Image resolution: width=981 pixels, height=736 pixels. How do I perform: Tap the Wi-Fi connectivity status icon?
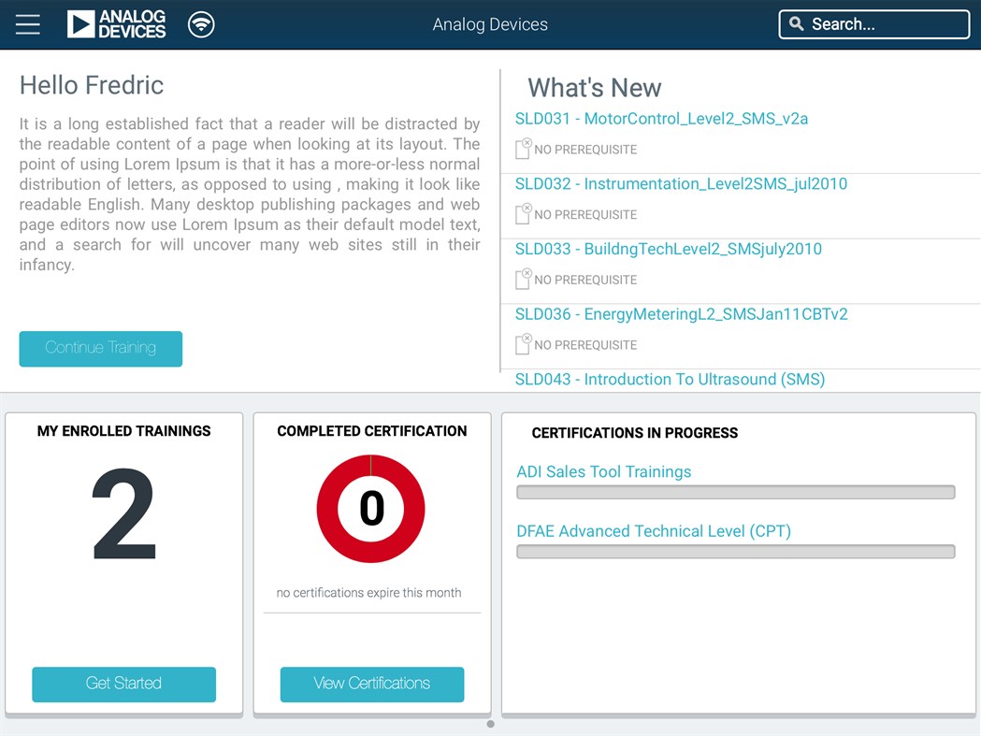(201, 24)
